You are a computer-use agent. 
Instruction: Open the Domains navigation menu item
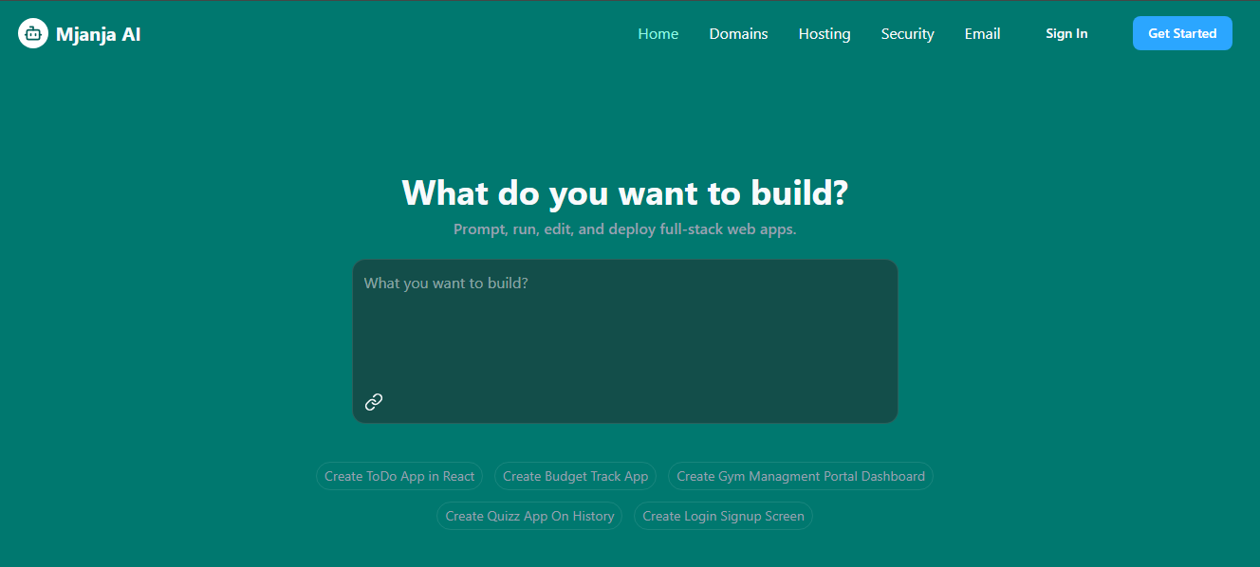(738, 33)
